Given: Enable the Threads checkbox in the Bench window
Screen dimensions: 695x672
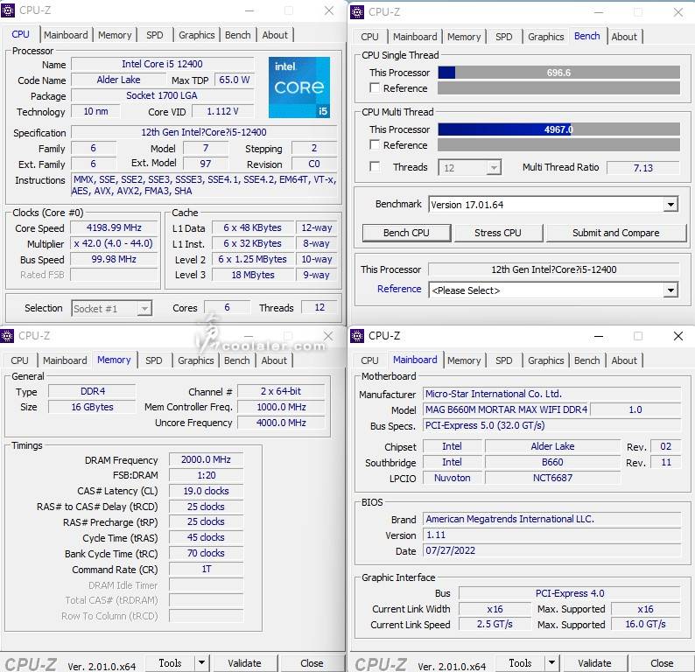Looking at the screenshot, I should [x=375, y=166].
